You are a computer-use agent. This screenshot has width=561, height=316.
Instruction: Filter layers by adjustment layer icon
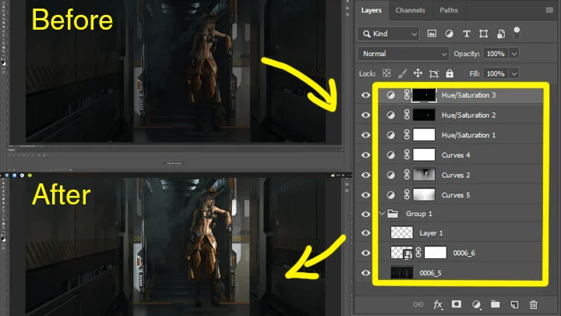coord(449,34)
